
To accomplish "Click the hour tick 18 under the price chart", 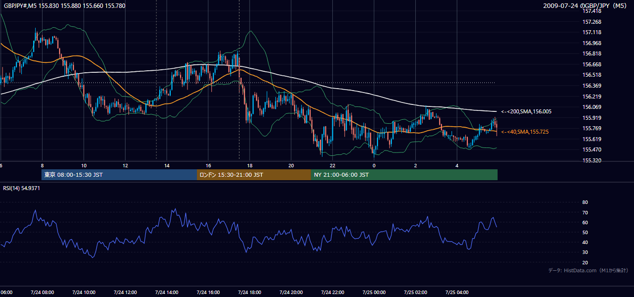I will (x=250, y=165).
